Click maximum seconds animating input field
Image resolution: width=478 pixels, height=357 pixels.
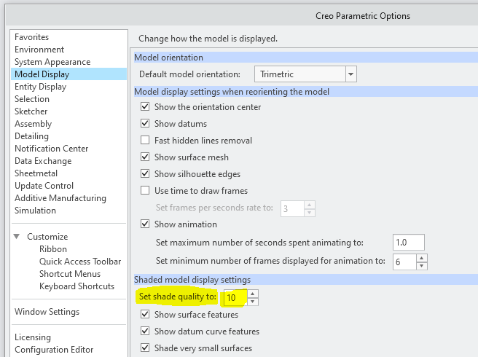point(408,242)
